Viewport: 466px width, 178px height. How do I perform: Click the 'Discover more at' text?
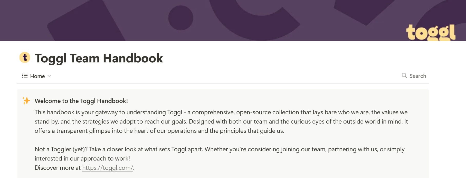coord(58,168)
